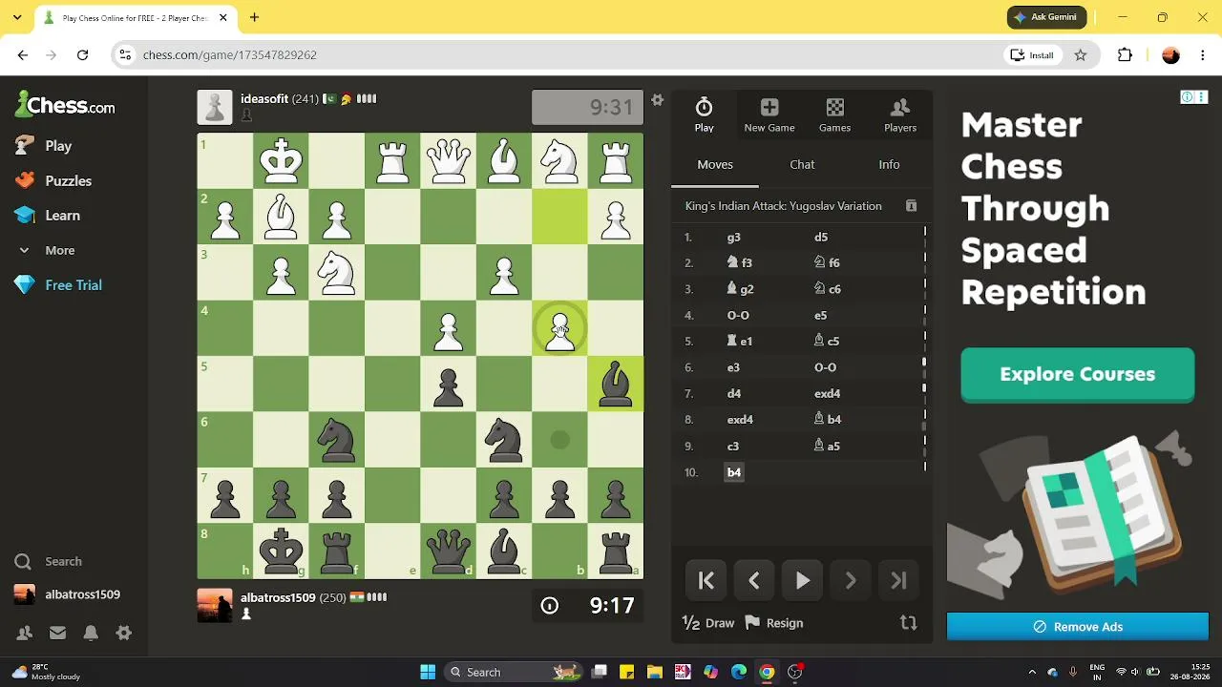This screenshot has height=687, width=1222.
Task: Click the opening book icon beside Yugoslav Variation
Action: point(911,206)
